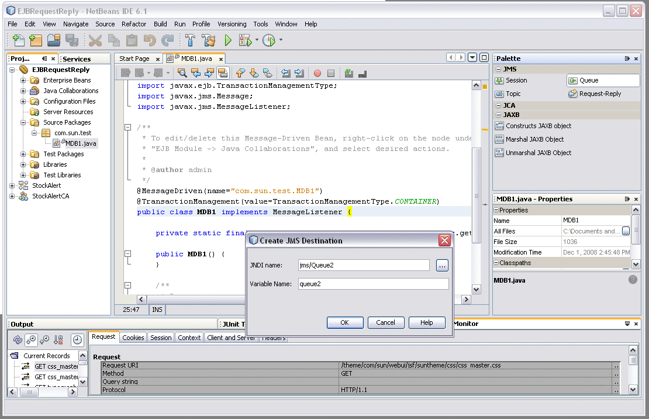Toggle Bookmark icon in editor toolbar

[x=268, y=73]
